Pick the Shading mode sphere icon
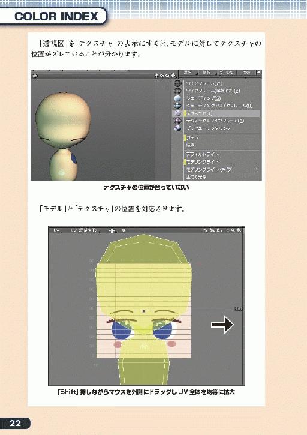The width and height of the screenshot is (307, 435). pos(177,98)
